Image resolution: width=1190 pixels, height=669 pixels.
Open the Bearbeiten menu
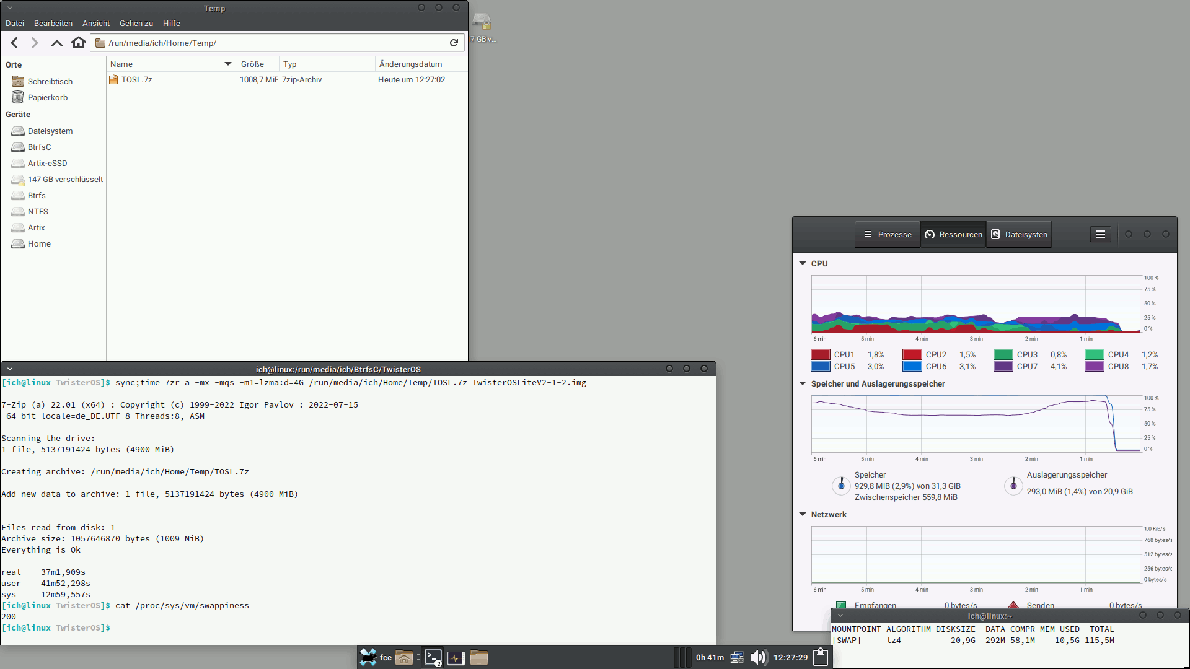[x=53, y=24]
